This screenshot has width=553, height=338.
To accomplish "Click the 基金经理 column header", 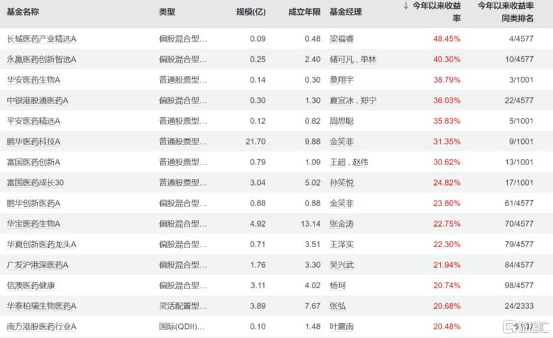I will pos(346,12).
